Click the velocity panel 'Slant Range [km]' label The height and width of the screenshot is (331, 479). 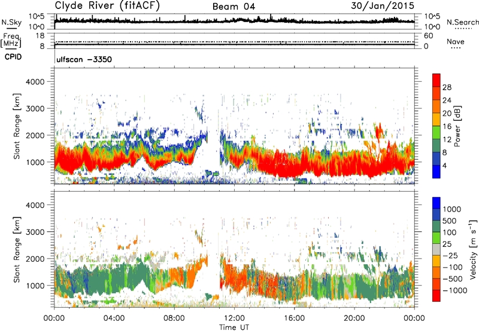click(17, 249)
